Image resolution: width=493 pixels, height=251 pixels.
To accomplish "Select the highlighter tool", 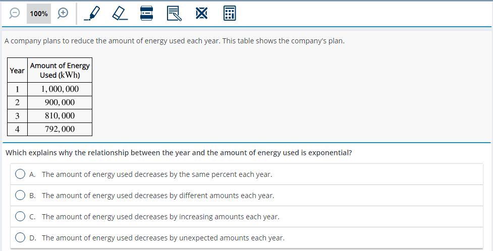I will (92, 14).
